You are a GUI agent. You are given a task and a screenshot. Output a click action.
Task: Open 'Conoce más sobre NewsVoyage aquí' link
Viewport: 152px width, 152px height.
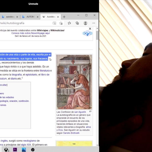(x=30, y=33)
